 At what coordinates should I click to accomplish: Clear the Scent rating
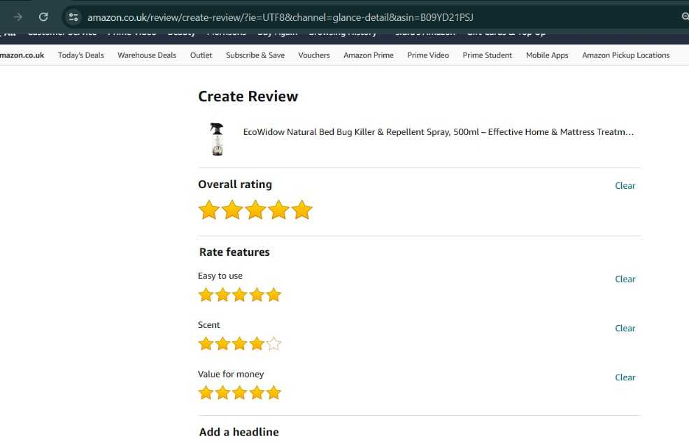(625, 329)
